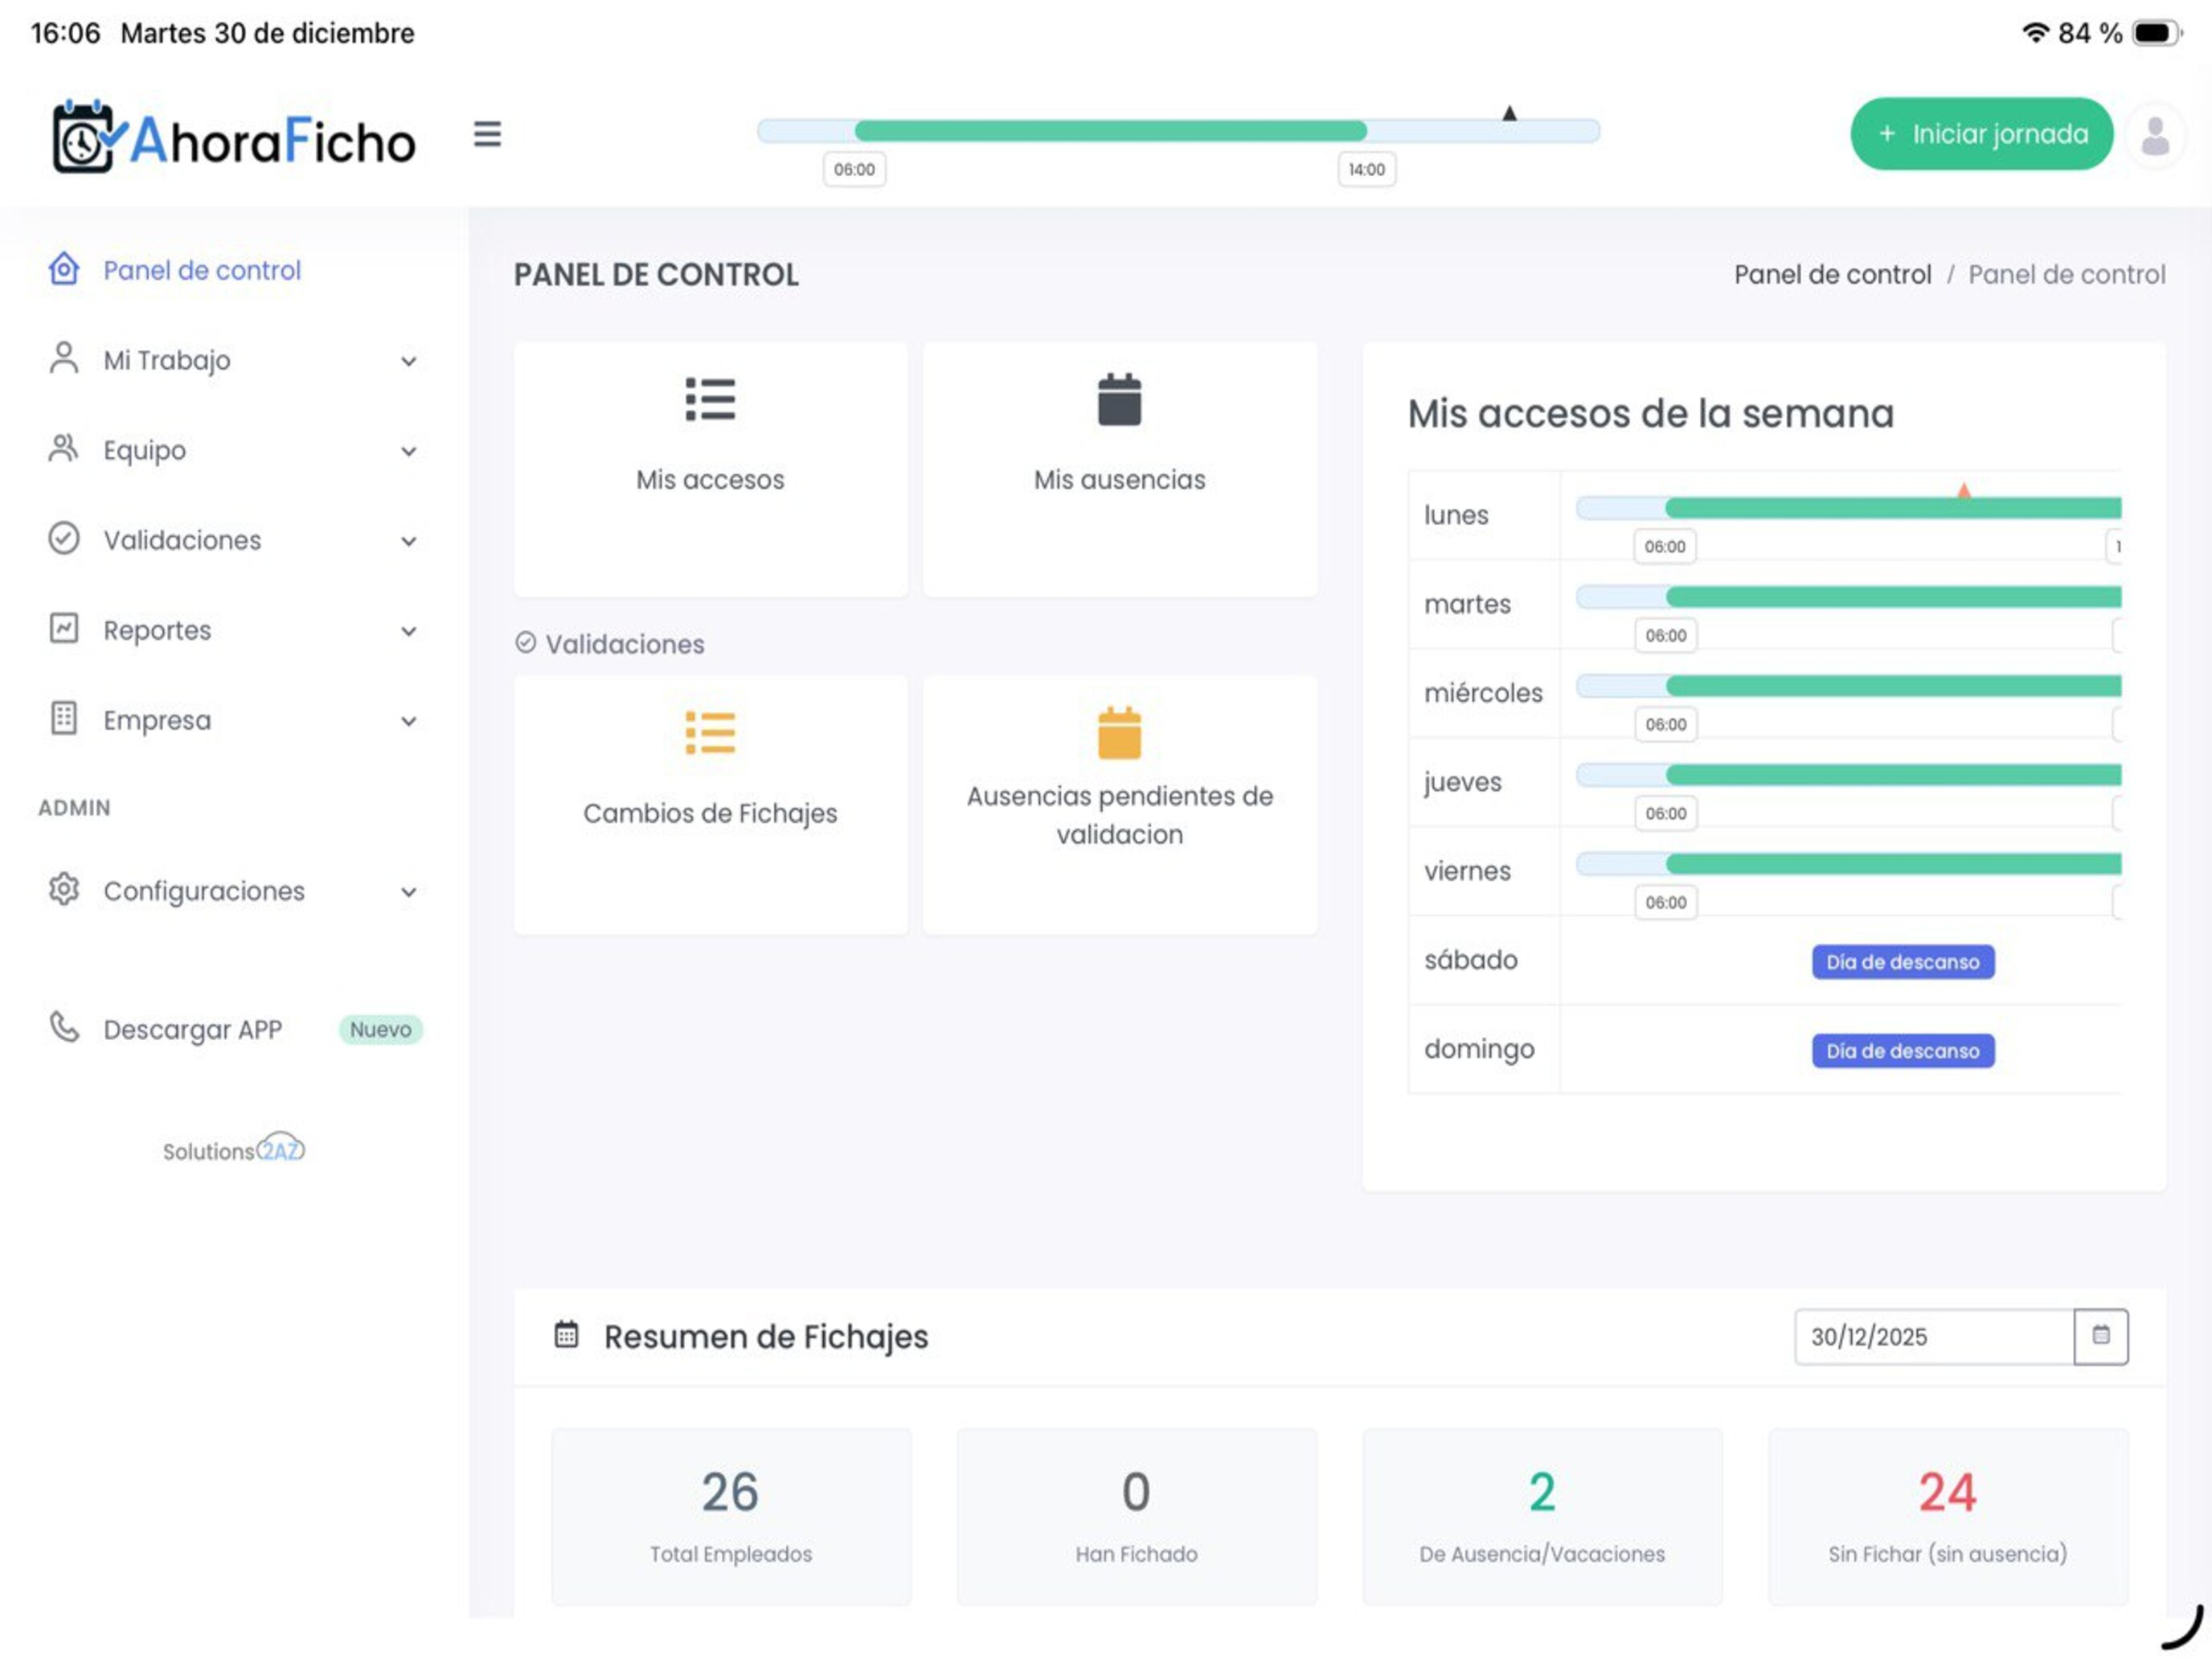Click the miércoles row label
This screenshot has height=1659, width=2212.
(x=1483, y=693)
